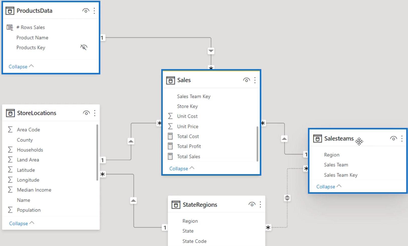
Task: Open Sales table more options menu
Action: tap(255, 80)
